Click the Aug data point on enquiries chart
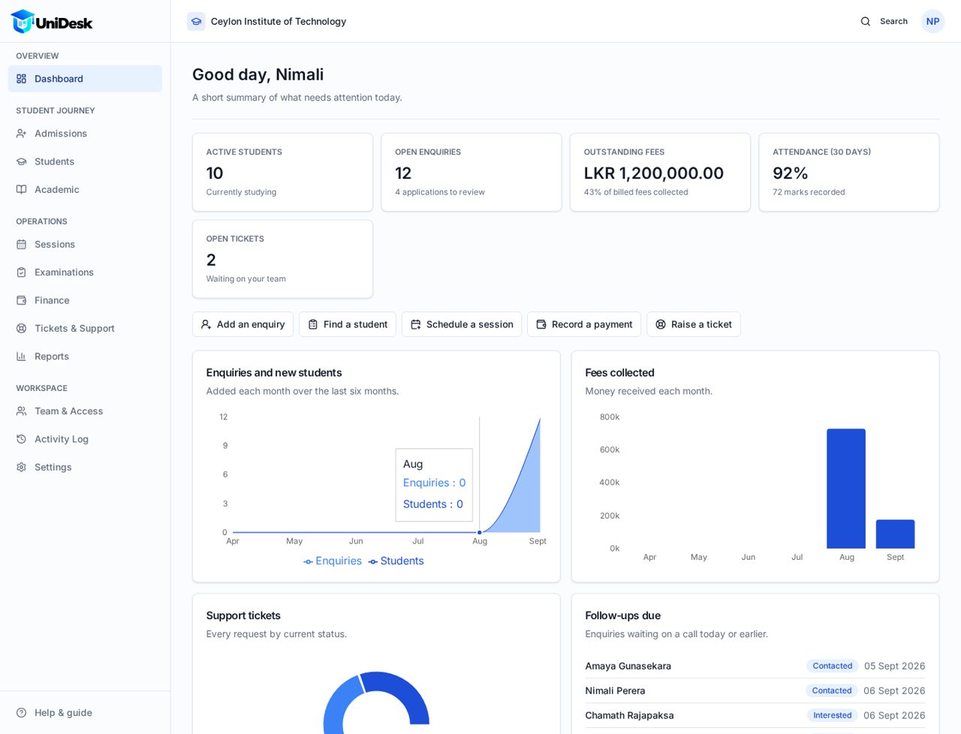The image size is (961, 734). 480,532
